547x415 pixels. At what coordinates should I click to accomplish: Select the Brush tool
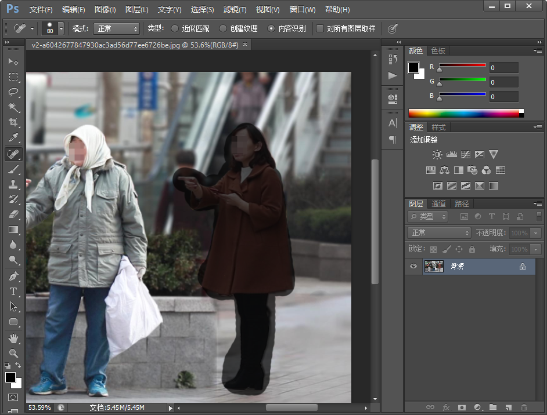tap(13, 170)
